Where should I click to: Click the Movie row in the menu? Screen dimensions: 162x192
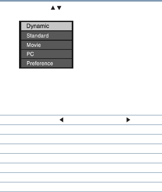(46, 45)
